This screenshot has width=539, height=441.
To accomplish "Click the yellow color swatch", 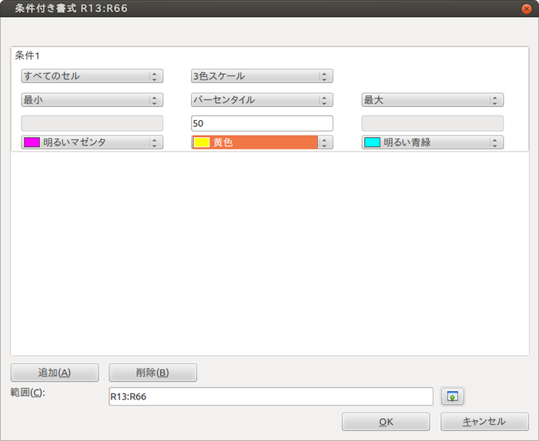I will 202,142.
